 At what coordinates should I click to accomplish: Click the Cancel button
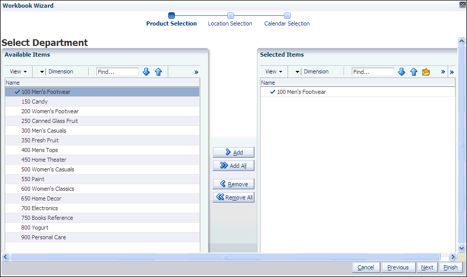[x=366, y=267]
